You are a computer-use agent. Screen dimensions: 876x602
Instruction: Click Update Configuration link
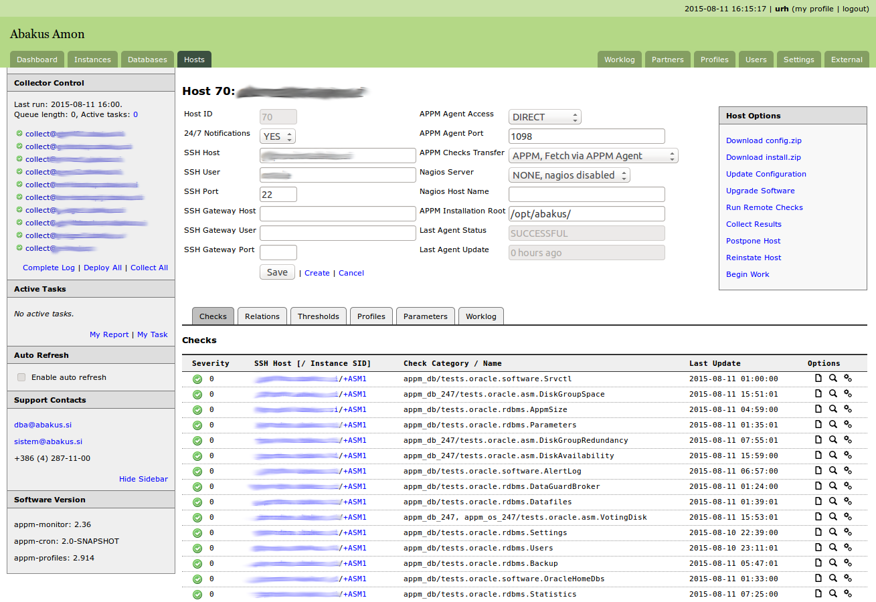(x=766, y=174)
